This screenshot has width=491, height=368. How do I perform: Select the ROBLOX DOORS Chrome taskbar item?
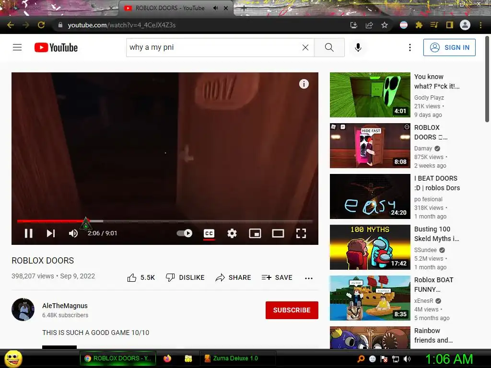click(118, 358)
